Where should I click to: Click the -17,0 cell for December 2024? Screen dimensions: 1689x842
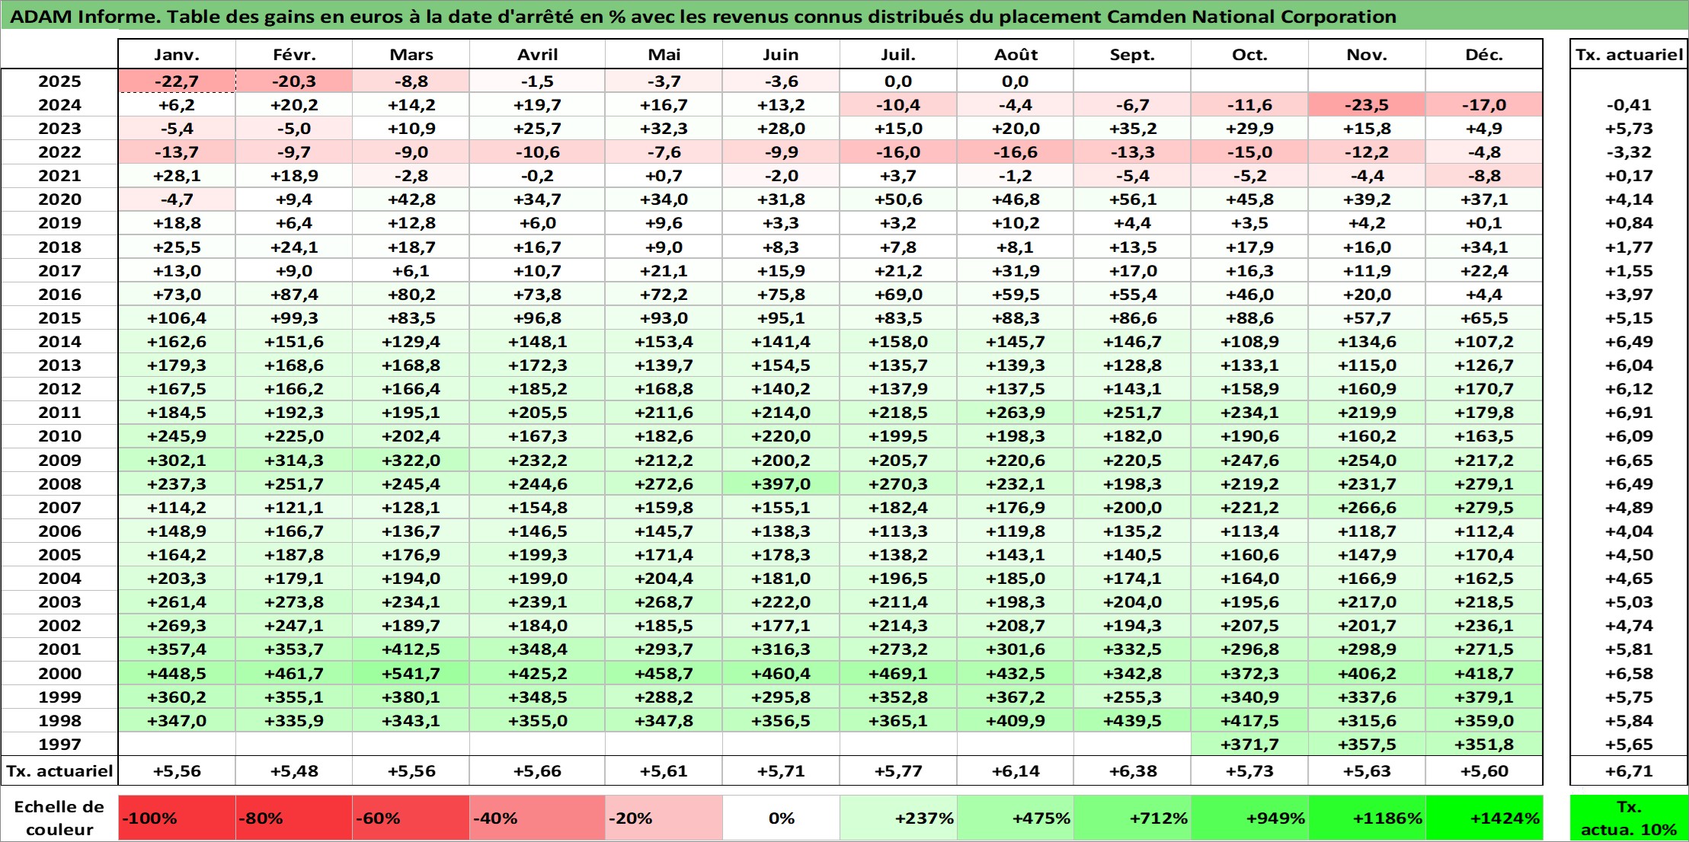click(1484, 105)
